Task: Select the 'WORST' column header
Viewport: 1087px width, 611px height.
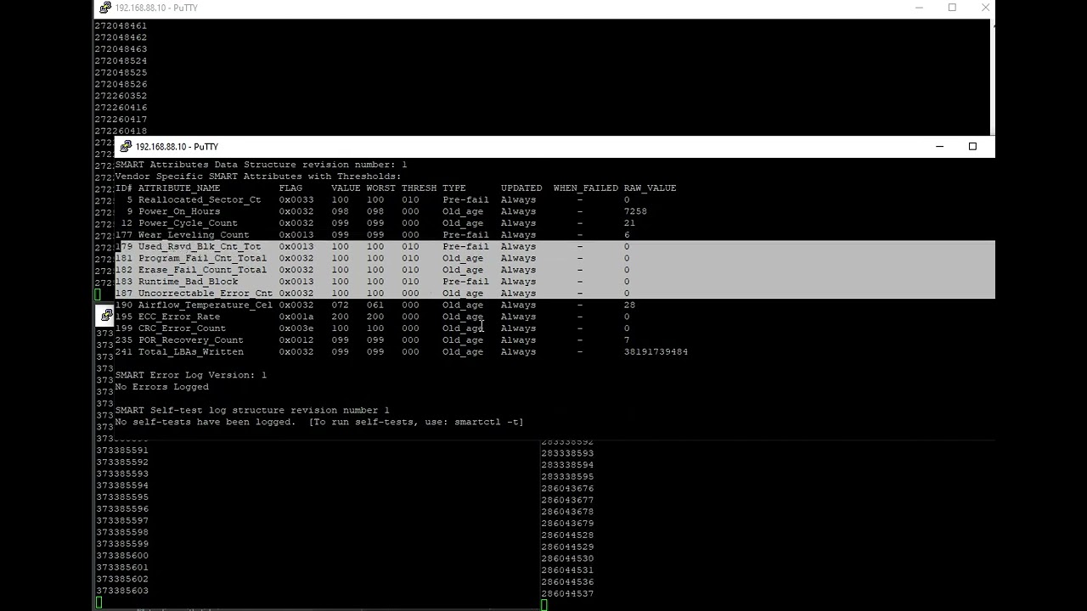Action: point(381,188)
